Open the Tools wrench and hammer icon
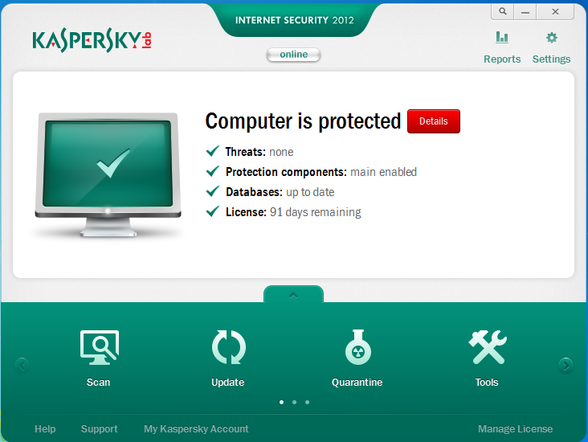 pyautogui.click(x=488, y=347)
